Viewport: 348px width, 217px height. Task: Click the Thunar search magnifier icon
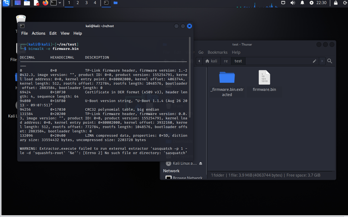(330, 61)
